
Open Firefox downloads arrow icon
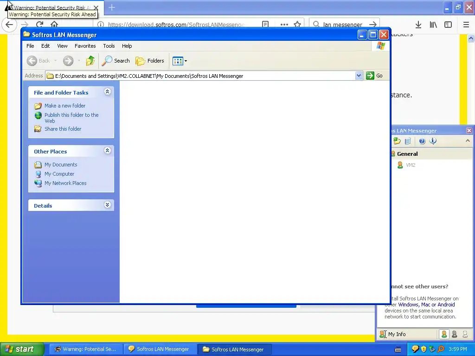point(418,25)
